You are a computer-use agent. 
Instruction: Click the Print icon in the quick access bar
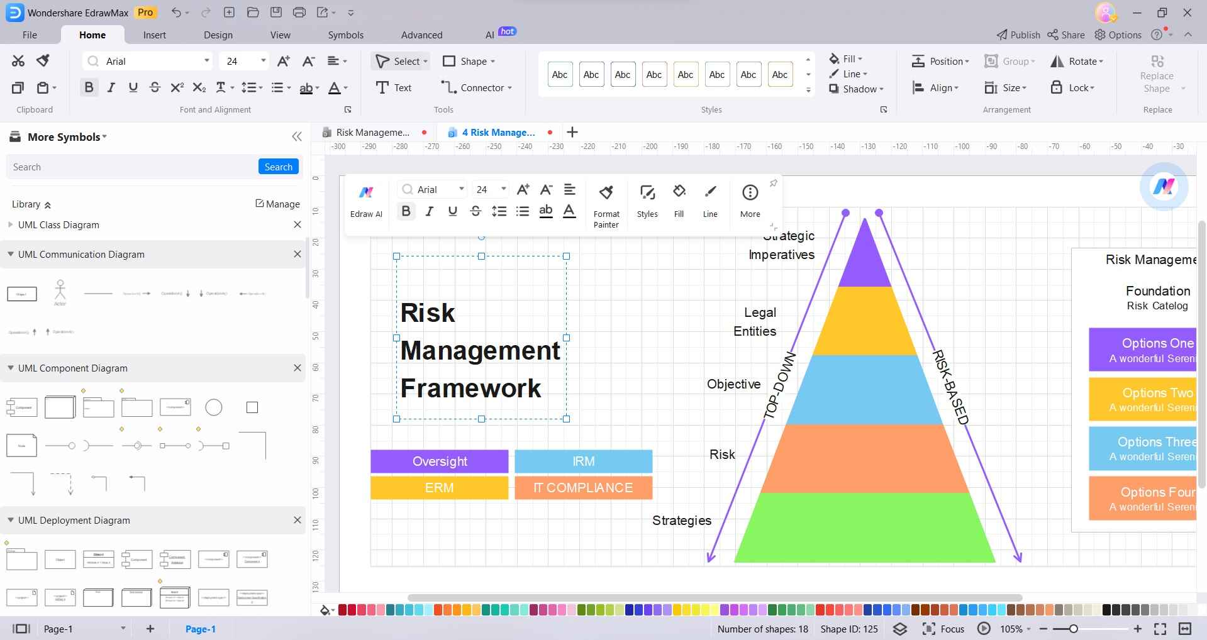(x=299, y=13)
